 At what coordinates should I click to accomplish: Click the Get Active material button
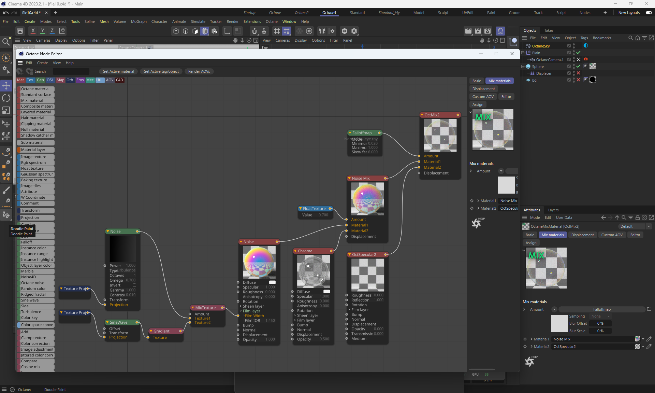click(x=118, y=71)
